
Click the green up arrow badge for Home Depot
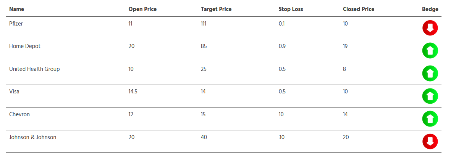point(430,51)
